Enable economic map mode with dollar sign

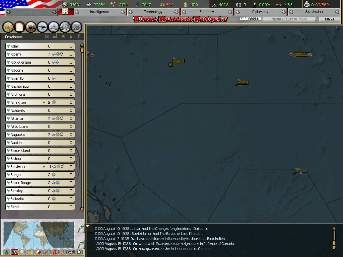pos(30,252)
